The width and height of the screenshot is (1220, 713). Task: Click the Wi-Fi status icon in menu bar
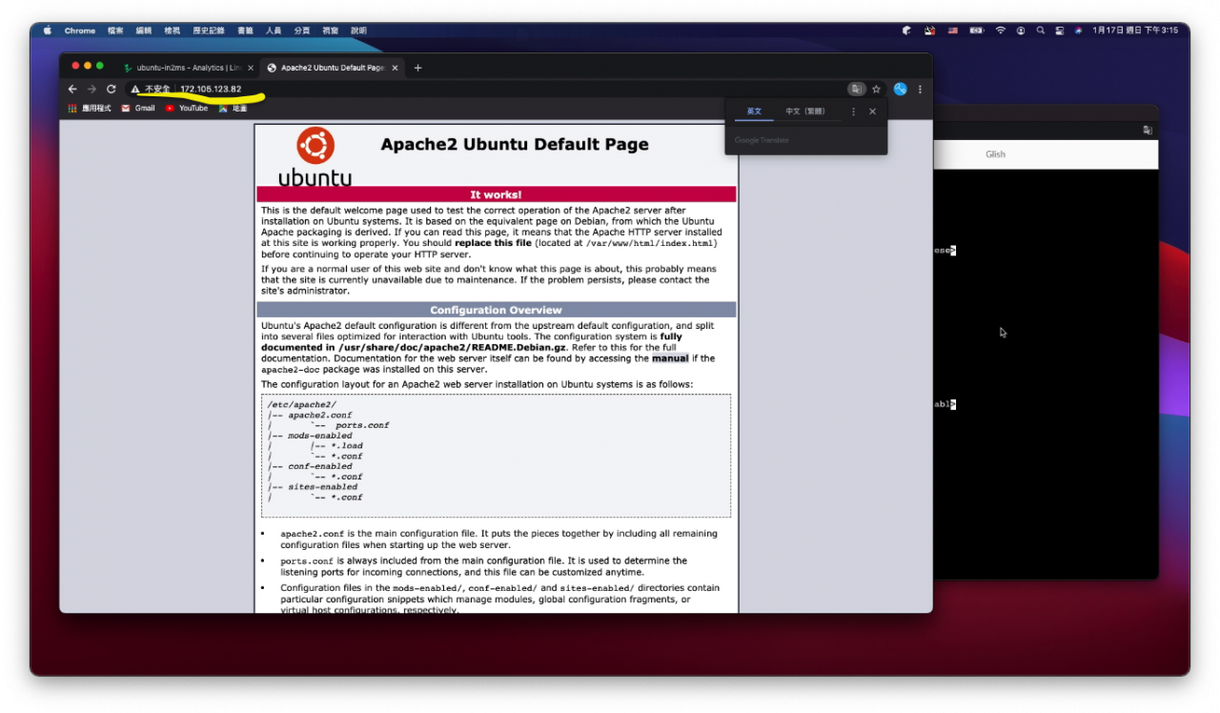1001,31
